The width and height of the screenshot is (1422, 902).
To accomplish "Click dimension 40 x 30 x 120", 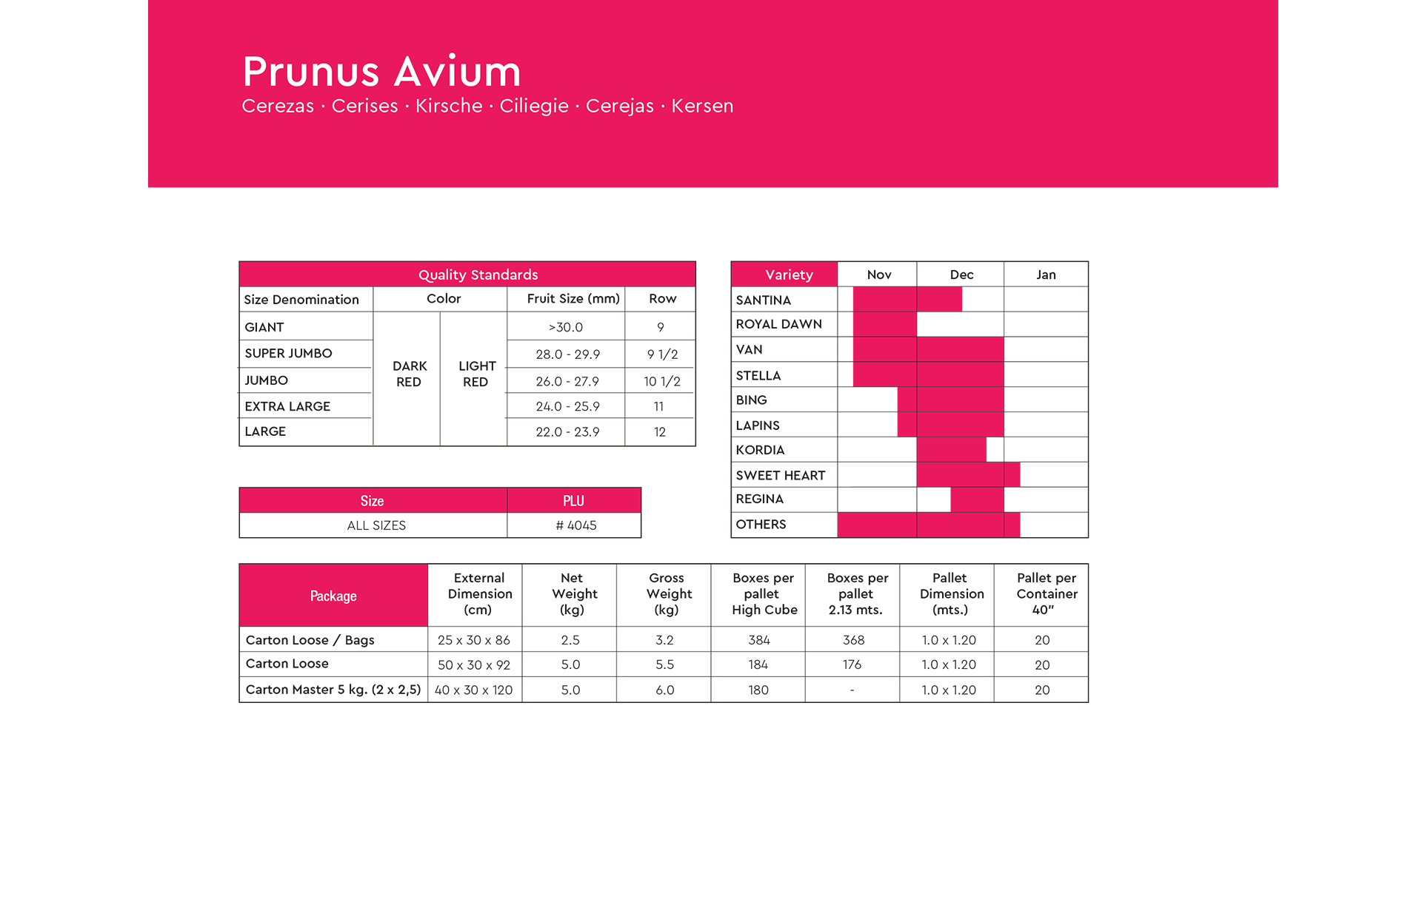I will (x=474, y=690).
